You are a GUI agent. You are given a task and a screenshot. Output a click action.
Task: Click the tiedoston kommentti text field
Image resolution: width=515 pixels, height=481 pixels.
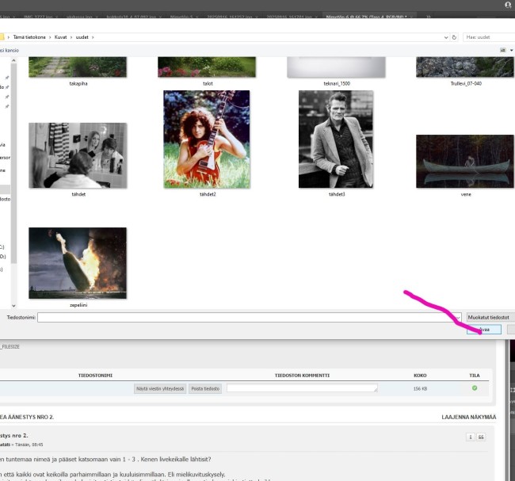(x=302, y=388)
